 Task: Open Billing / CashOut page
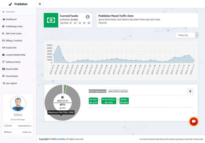coord(14,41)
